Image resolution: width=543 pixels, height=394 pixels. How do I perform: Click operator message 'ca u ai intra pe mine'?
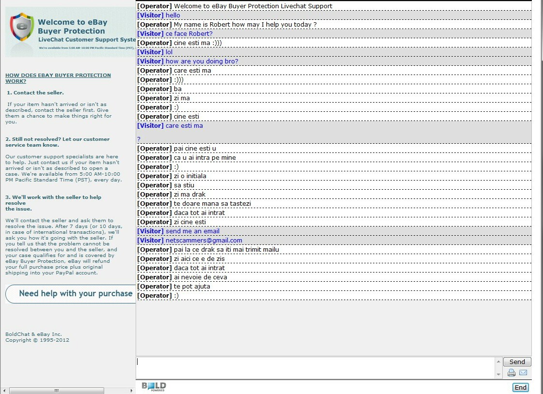pyautogui.click(x=205, y=158)
